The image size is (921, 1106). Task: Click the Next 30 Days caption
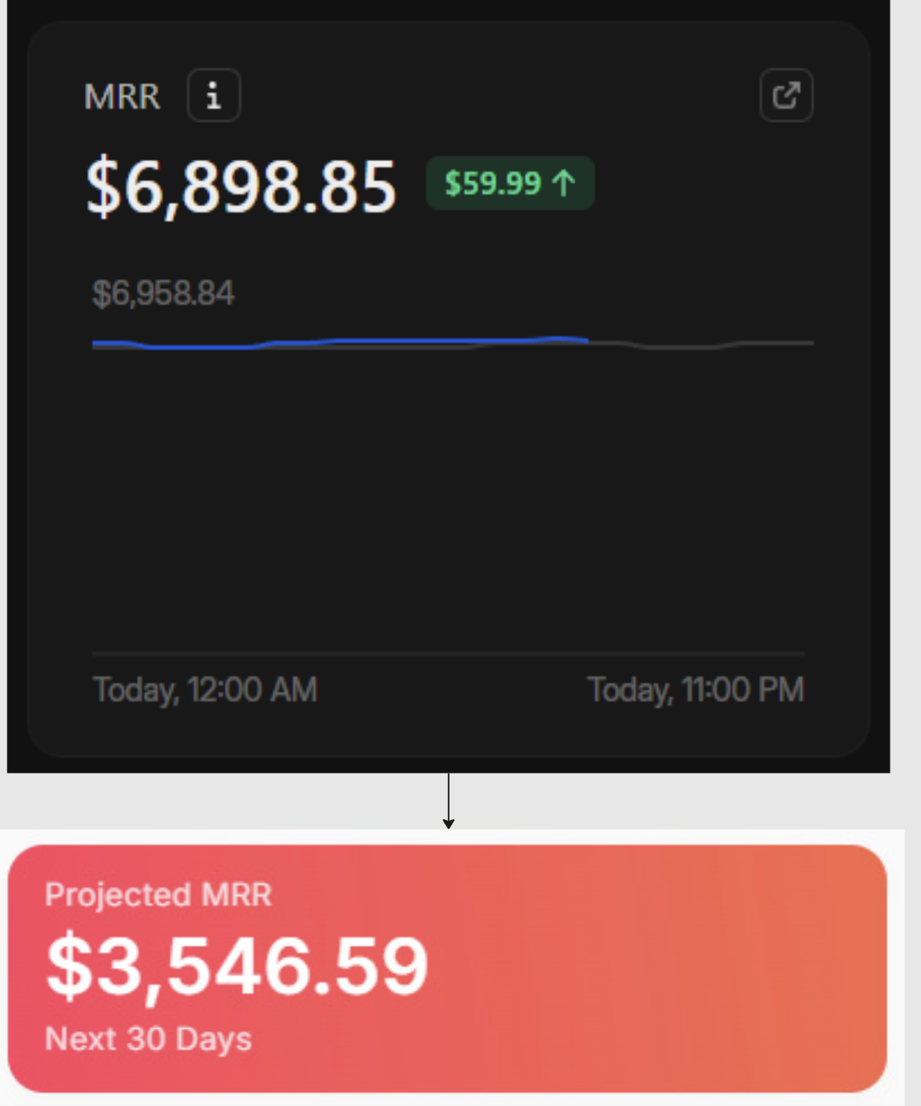tap(148, 1039)
